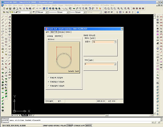
Task: Click the Copy to clipboard icon
Action: (27, 8)
